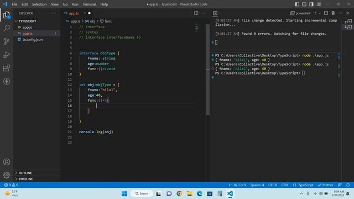The width and height of the screenshot is (354, 199).
Task: Click the VS Code taskbar icon
Action: pos(230,193)
